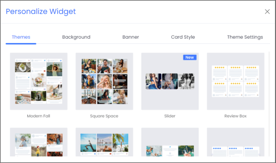276x163 pixels.
Task: Select the second-row theme under Slider
Action: [170, 142]
